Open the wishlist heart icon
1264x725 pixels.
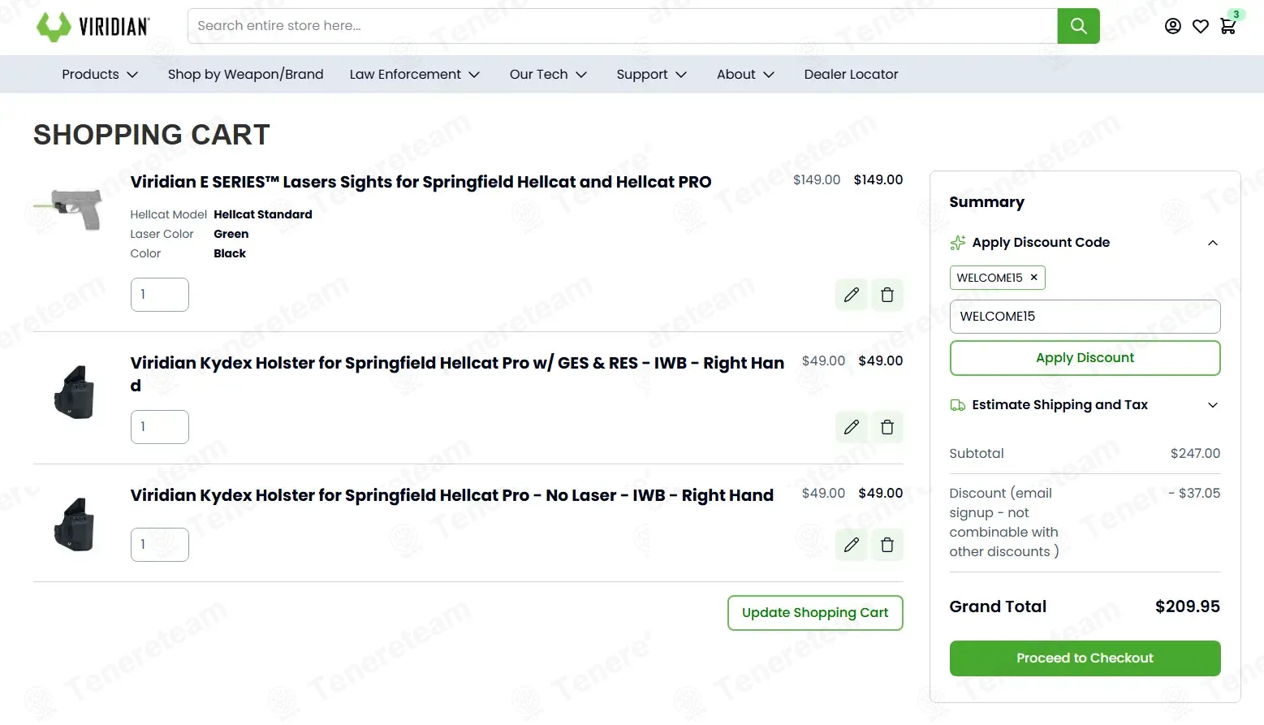(1201, 26)
